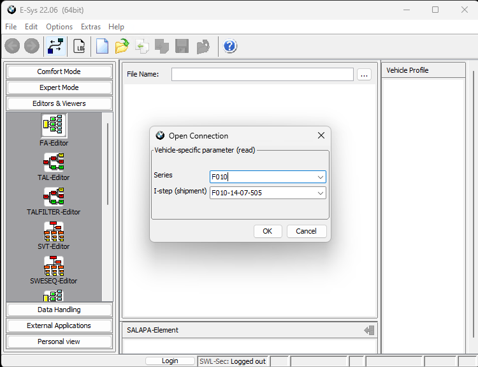The width and height of the screenshot is (478, 367).
Task: Click the Open folder toolbar icon
Action: pyautogui.click(x=122, y=46)
